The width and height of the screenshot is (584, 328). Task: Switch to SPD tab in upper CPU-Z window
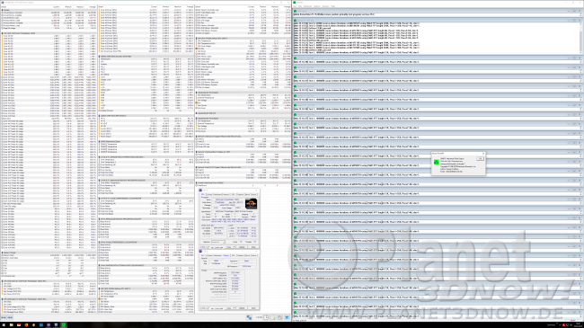pyautogui.click(x=234, y=195)
